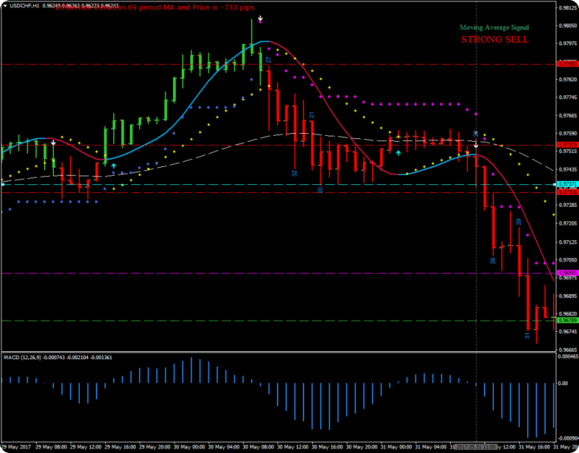The height and width of the screenshot is (453, 579).
Task: Select the current price tag 0.97371
Action: point(566,182)
